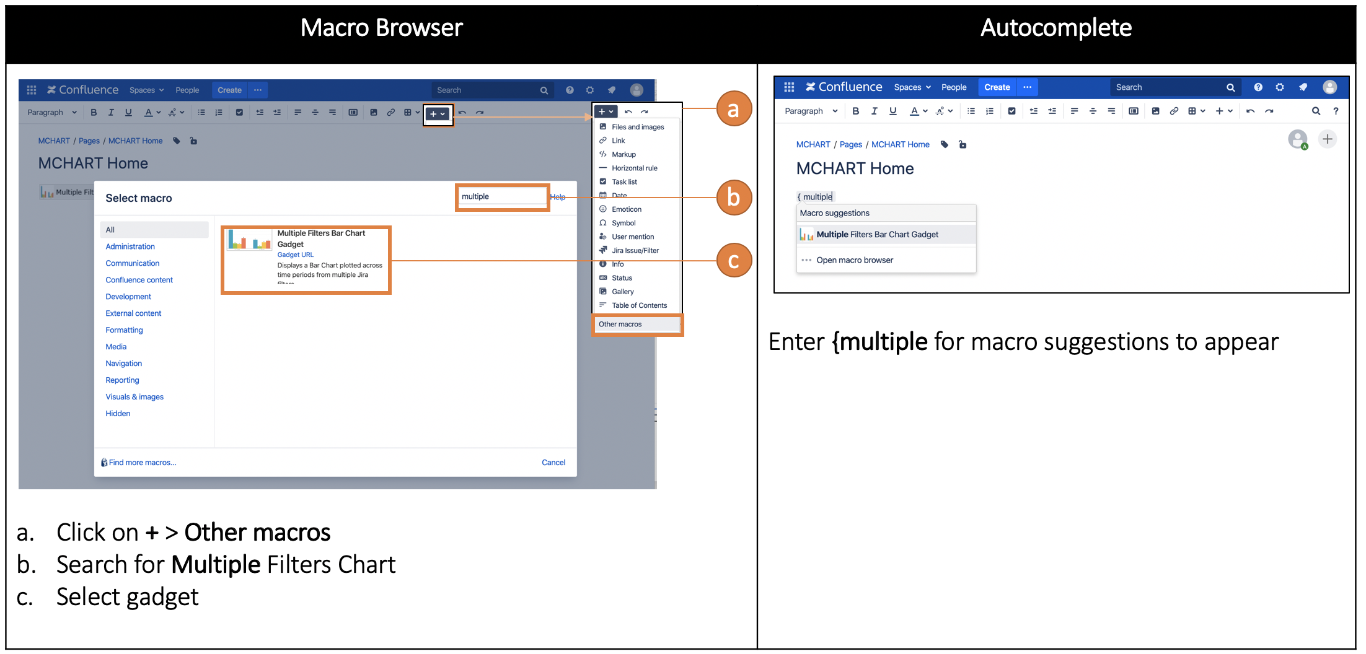This screenshot has width=1366, height=654.
Task: Click insert image icon in Autocomplete panel toolbar
Action: [1155, 111]
